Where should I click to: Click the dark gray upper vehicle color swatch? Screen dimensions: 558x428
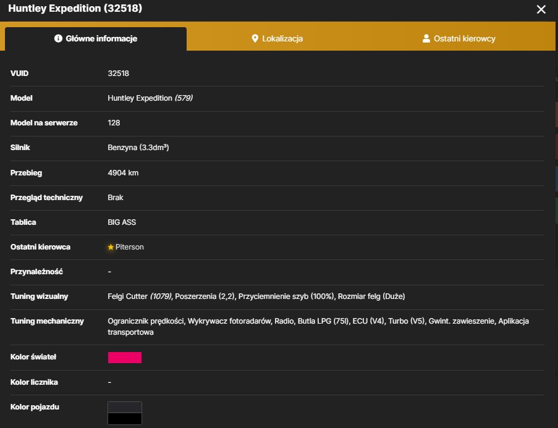coord(125,408)
